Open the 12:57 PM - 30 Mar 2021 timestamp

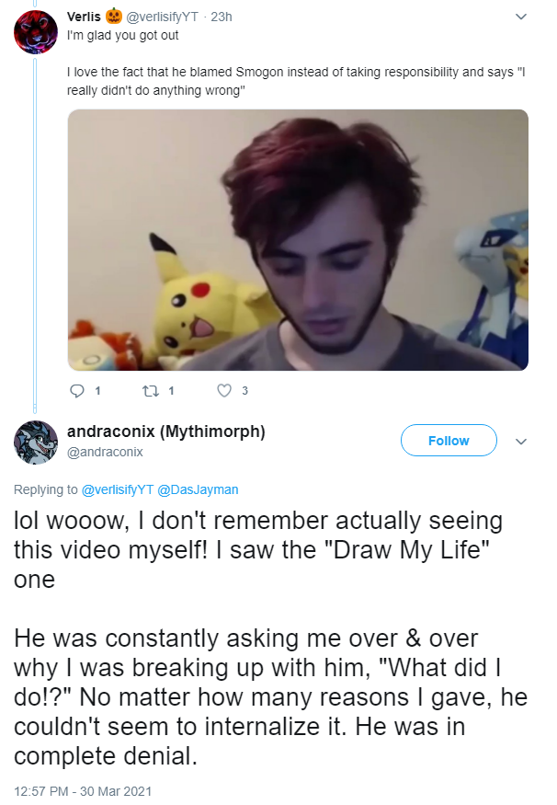83,791
